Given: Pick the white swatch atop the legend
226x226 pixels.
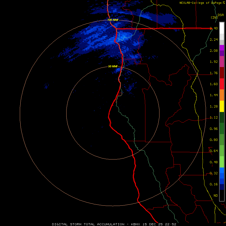Looking at the screenshot, I should click(222, 28).
